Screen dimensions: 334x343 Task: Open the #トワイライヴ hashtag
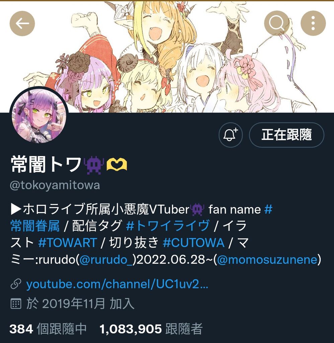click(x=168, y=225)
